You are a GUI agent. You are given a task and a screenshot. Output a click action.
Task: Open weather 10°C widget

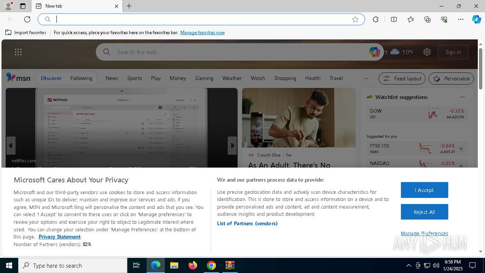tap(402, 52)
